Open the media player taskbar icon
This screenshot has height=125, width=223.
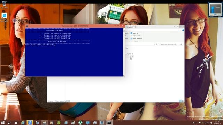[x=52, y=123]
